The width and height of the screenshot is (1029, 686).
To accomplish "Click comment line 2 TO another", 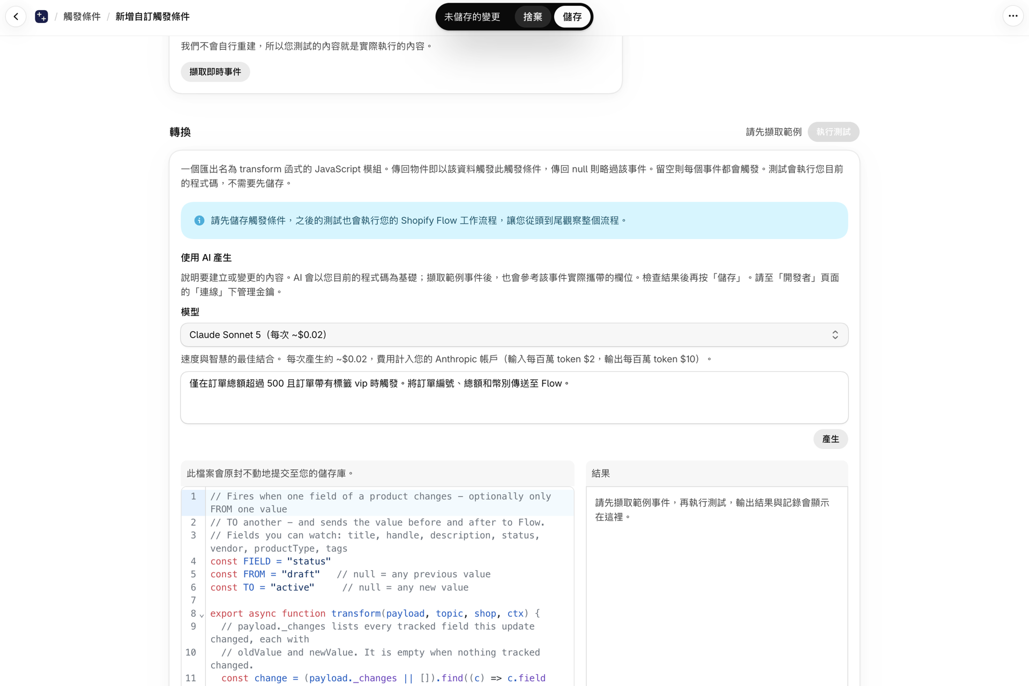I will [377, 523].
